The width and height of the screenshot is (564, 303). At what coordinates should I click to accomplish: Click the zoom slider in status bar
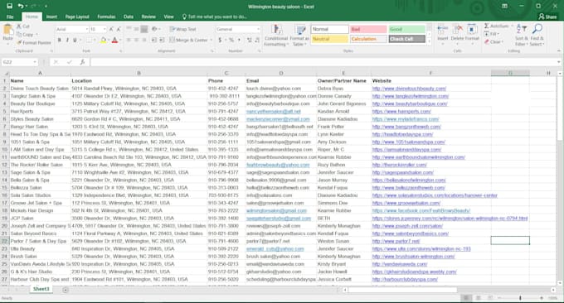click(x=520, y=298)
